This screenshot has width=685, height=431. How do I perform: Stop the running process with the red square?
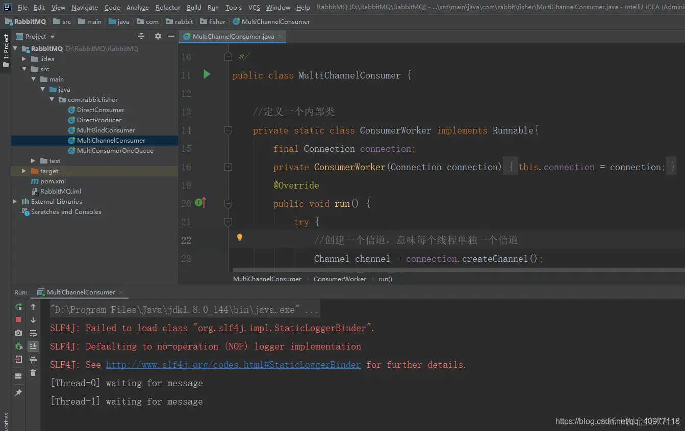pos(18,319)
